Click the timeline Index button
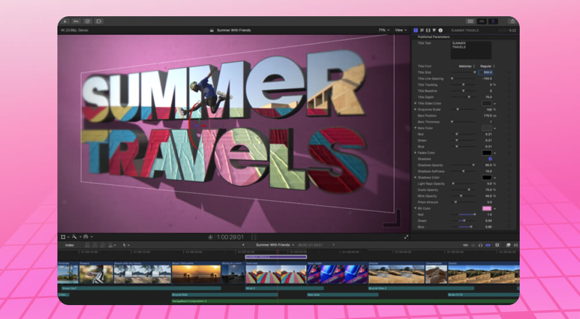Viewport: 580px width, 319px height. click(70, 245)
